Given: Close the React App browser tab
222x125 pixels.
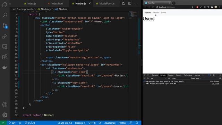Looking at the screenshot, I should pos(169,3).
